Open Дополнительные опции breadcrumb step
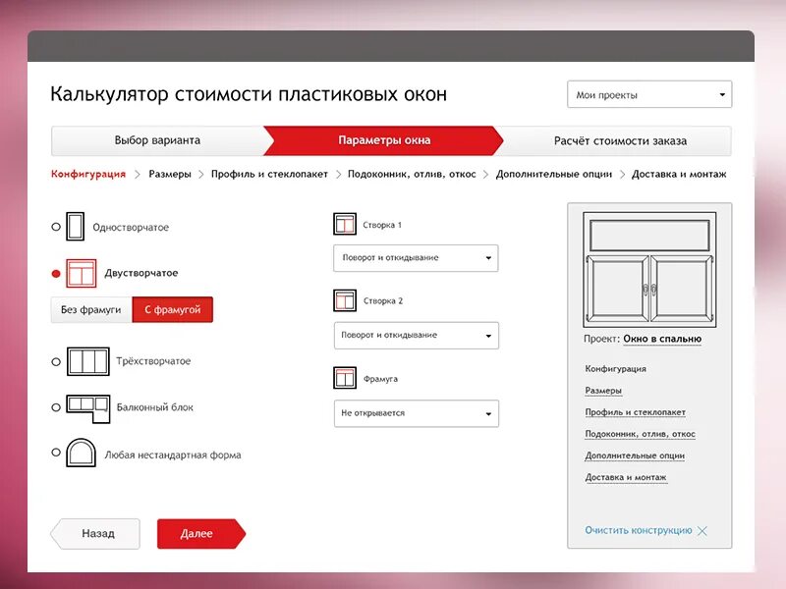 (554, 174)
